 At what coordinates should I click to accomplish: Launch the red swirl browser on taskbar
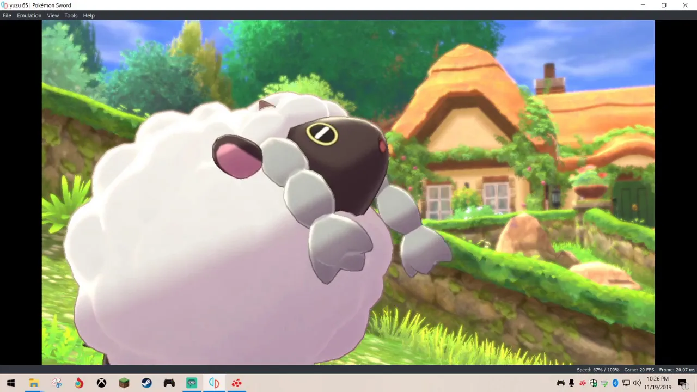click(x=79, y=383)
